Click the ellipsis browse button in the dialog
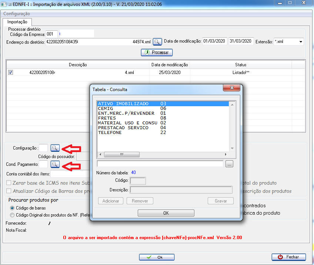The width and height of the screenshot is (314, 265). tap(229, 164)
